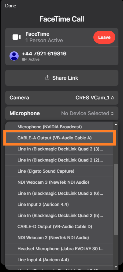The width and height of the screenshot is (123, 272).
Task: Leave the FaceTime call
Action: point(104,37)
